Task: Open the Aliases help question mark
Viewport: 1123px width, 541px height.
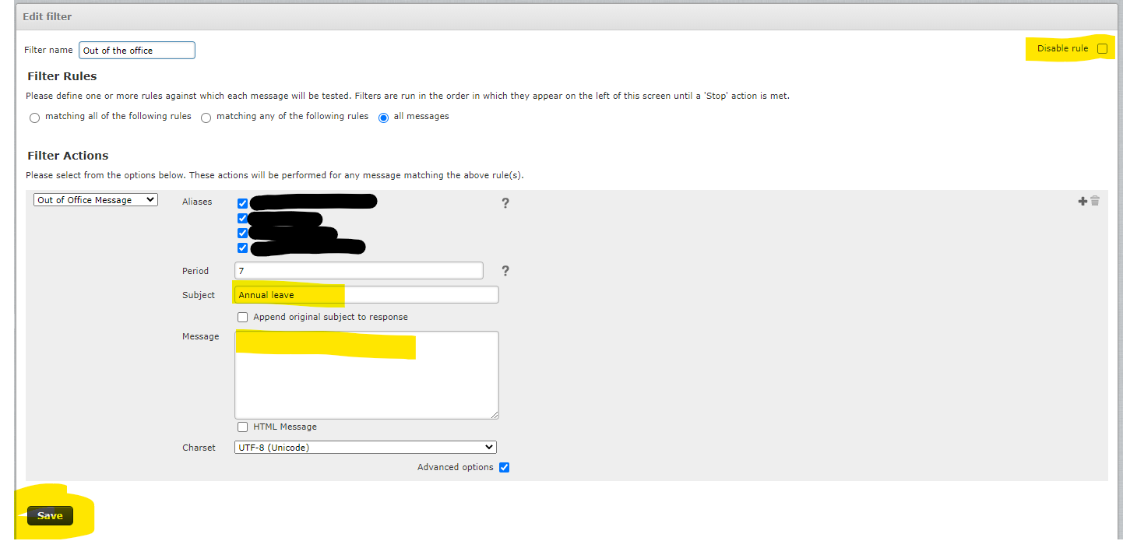Action: [505, 203]
